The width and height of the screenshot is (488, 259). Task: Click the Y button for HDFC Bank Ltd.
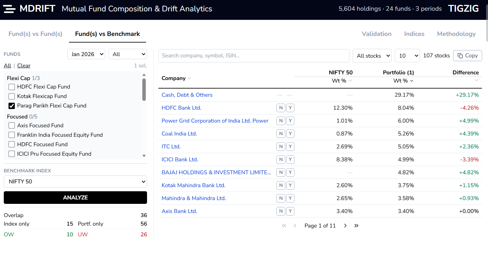(290, 108)
